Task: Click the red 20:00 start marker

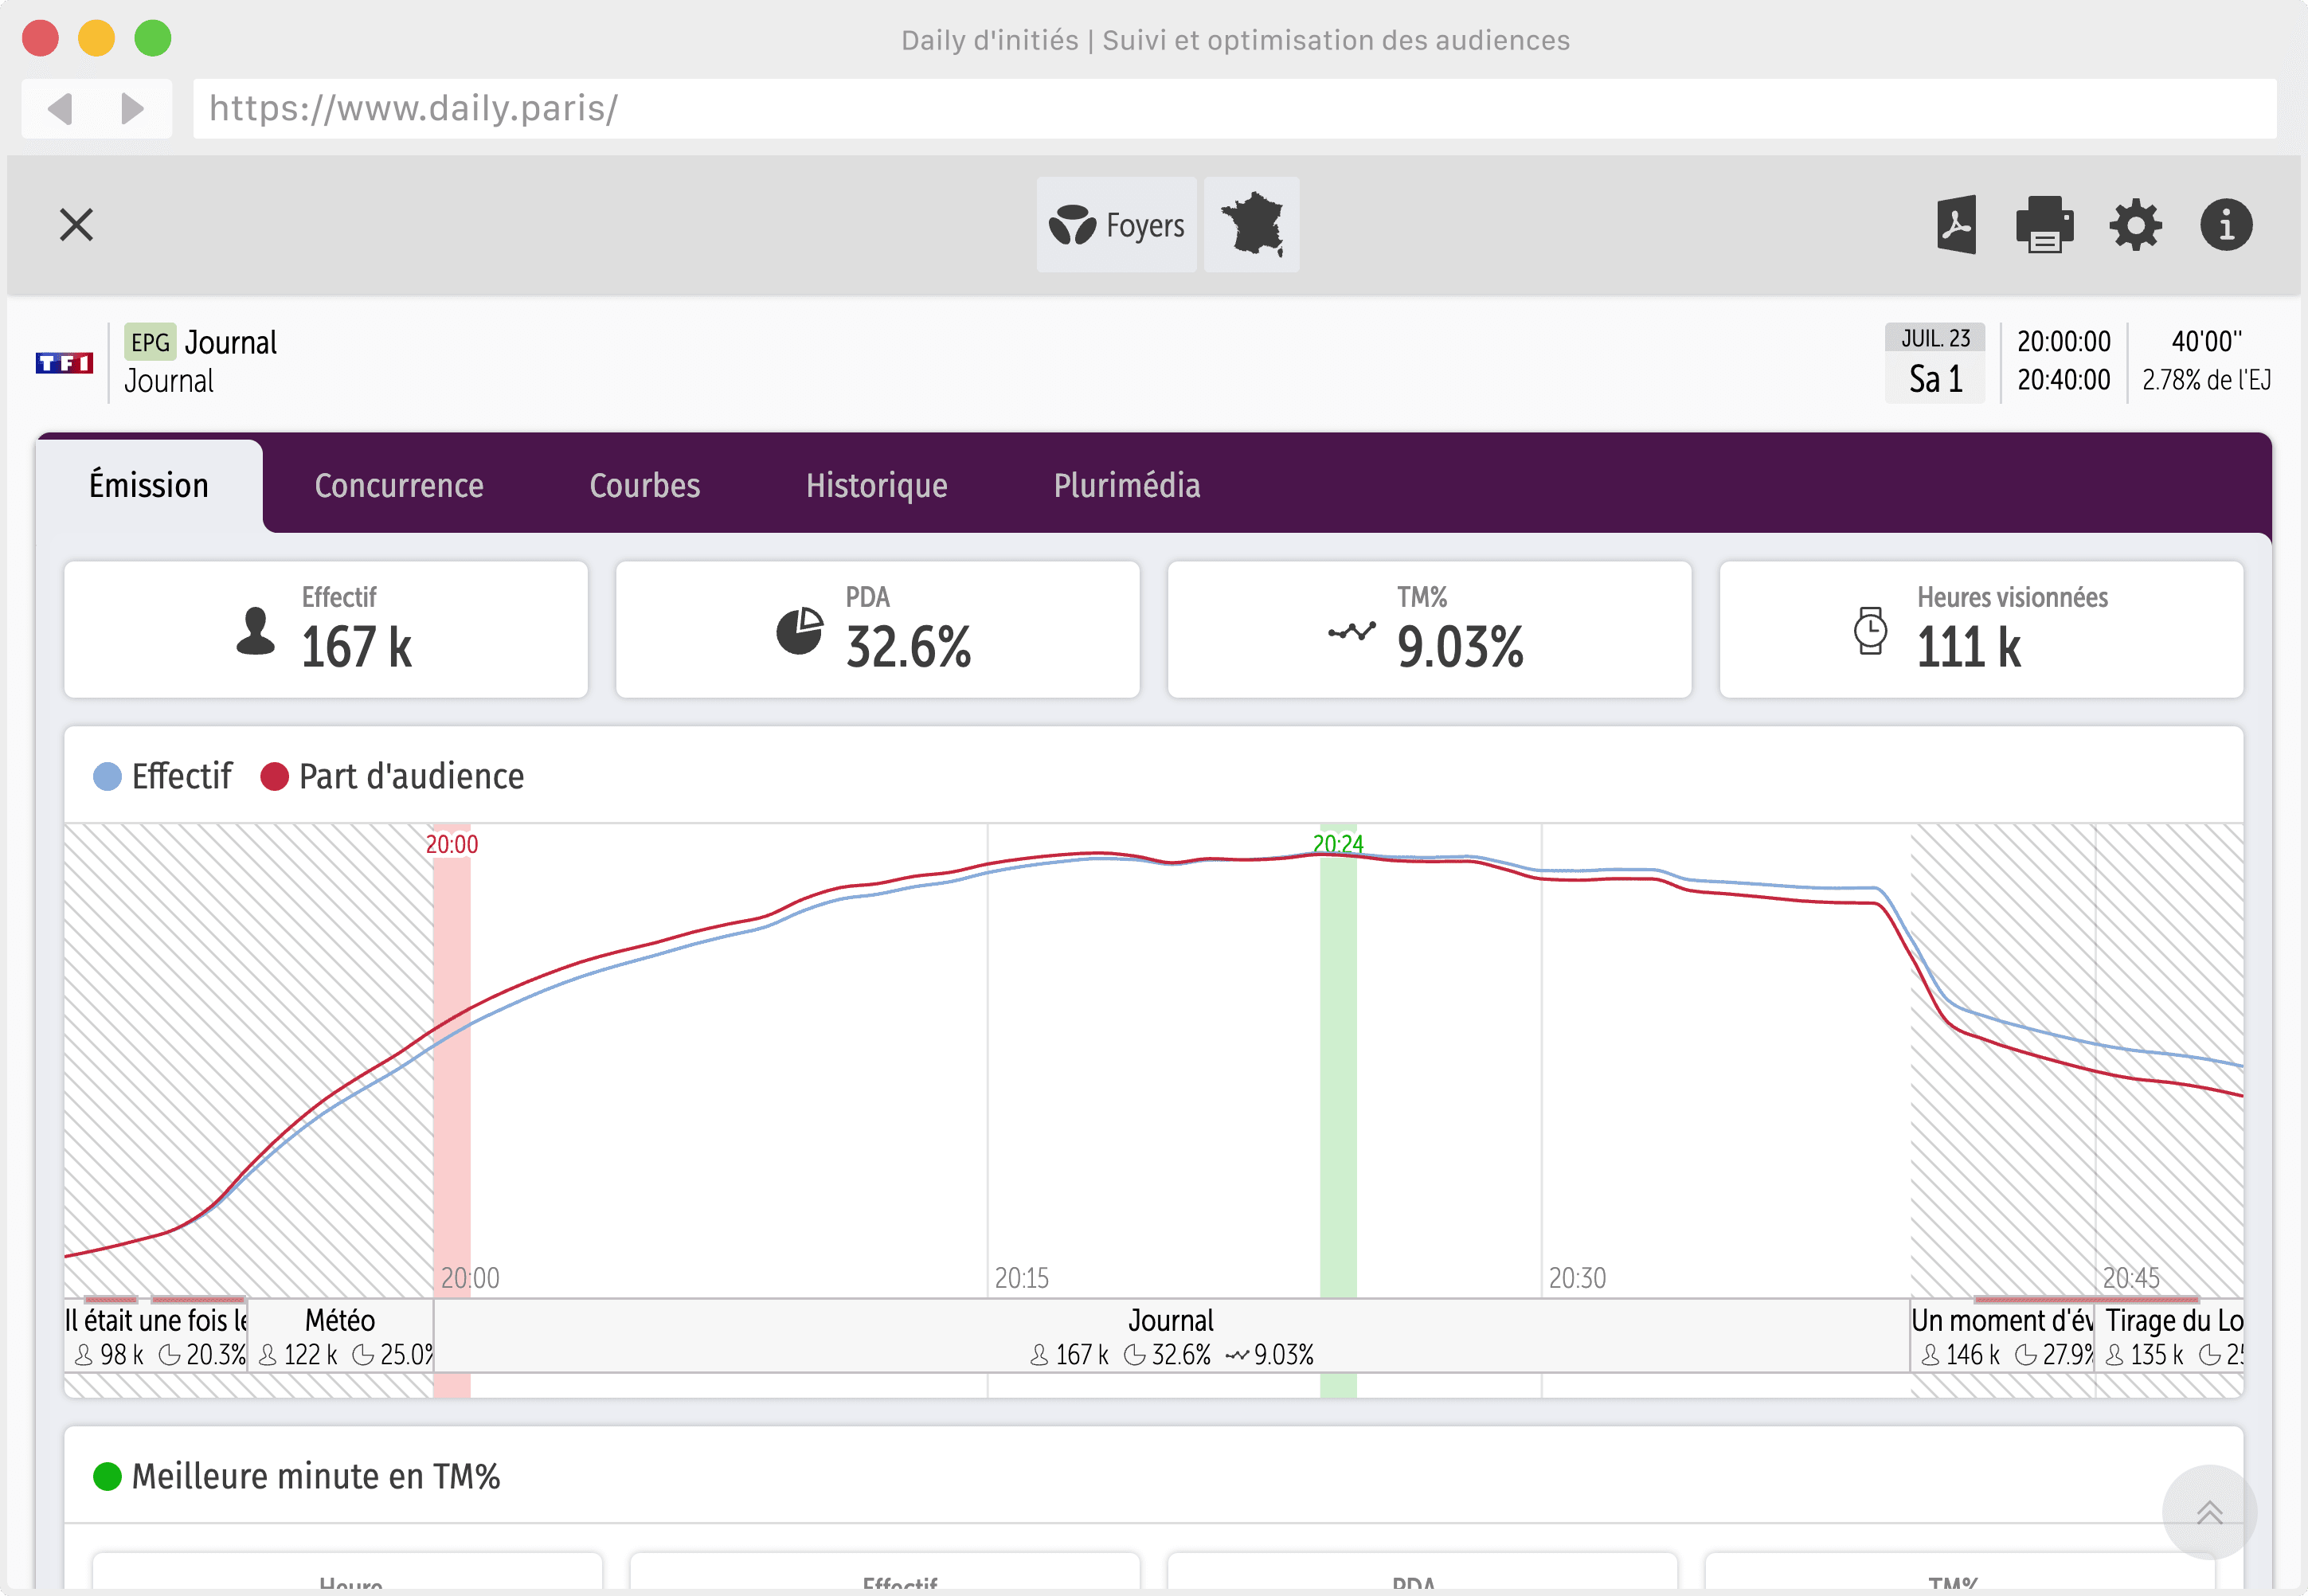Action: pyautogui.click(x=452, y=845)
